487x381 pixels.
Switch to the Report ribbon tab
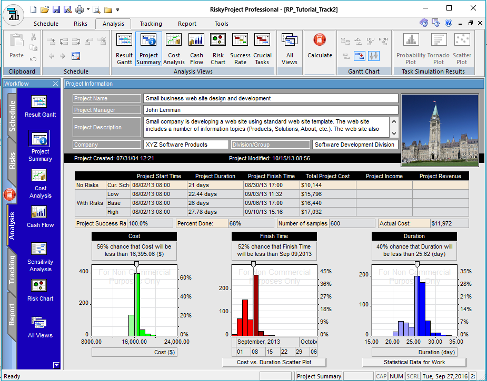187,24
